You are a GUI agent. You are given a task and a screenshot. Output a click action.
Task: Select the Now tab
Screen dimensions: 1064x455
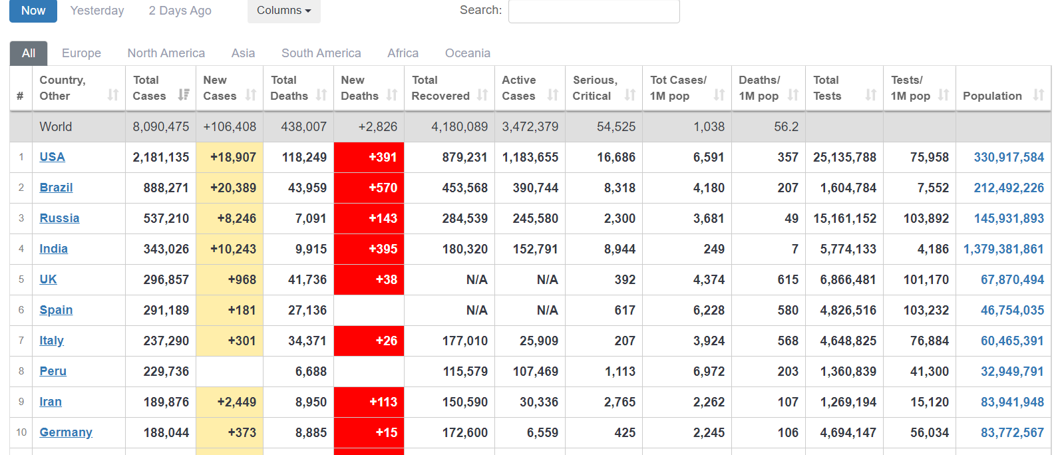pos(33,11)
